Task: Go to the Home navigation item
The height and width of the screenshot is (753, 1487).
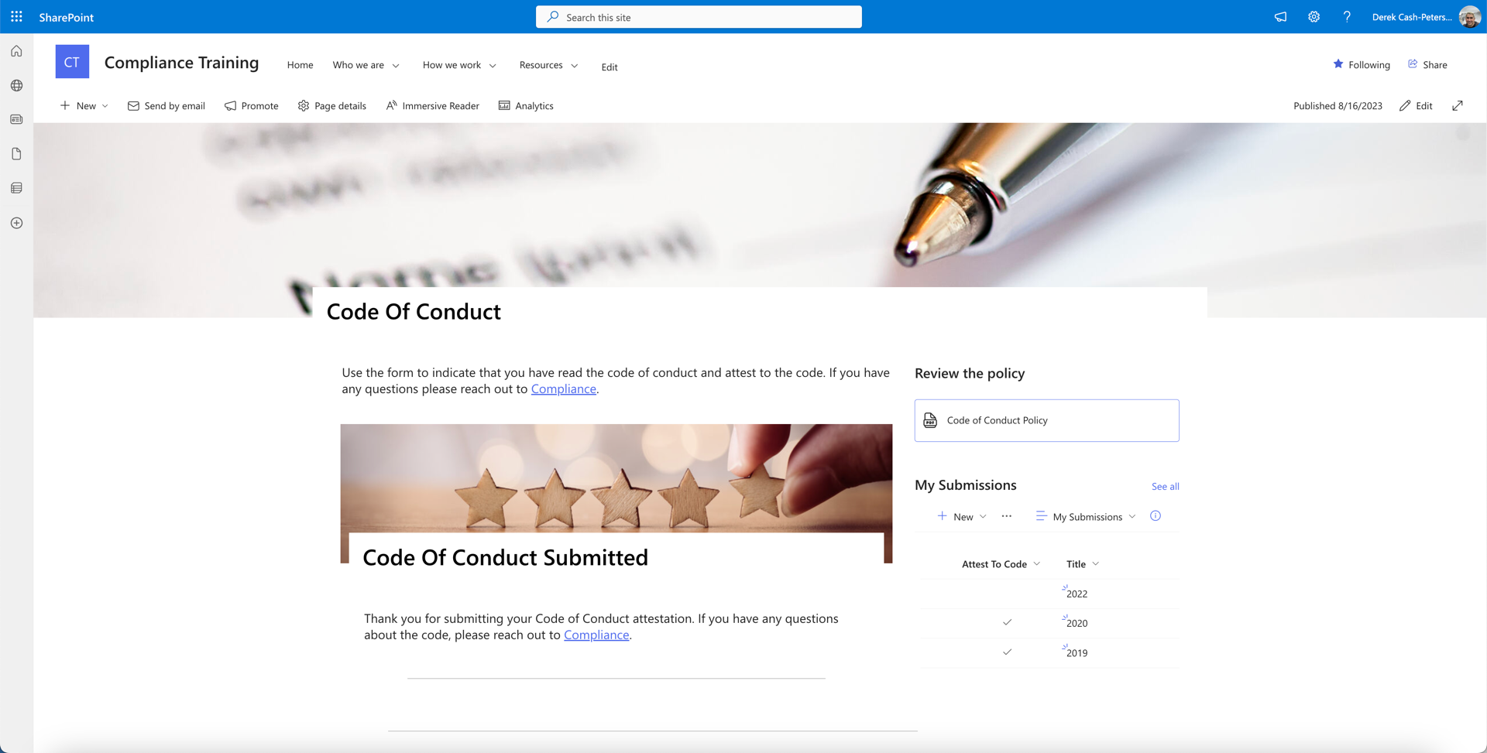Action: (300, 65)
